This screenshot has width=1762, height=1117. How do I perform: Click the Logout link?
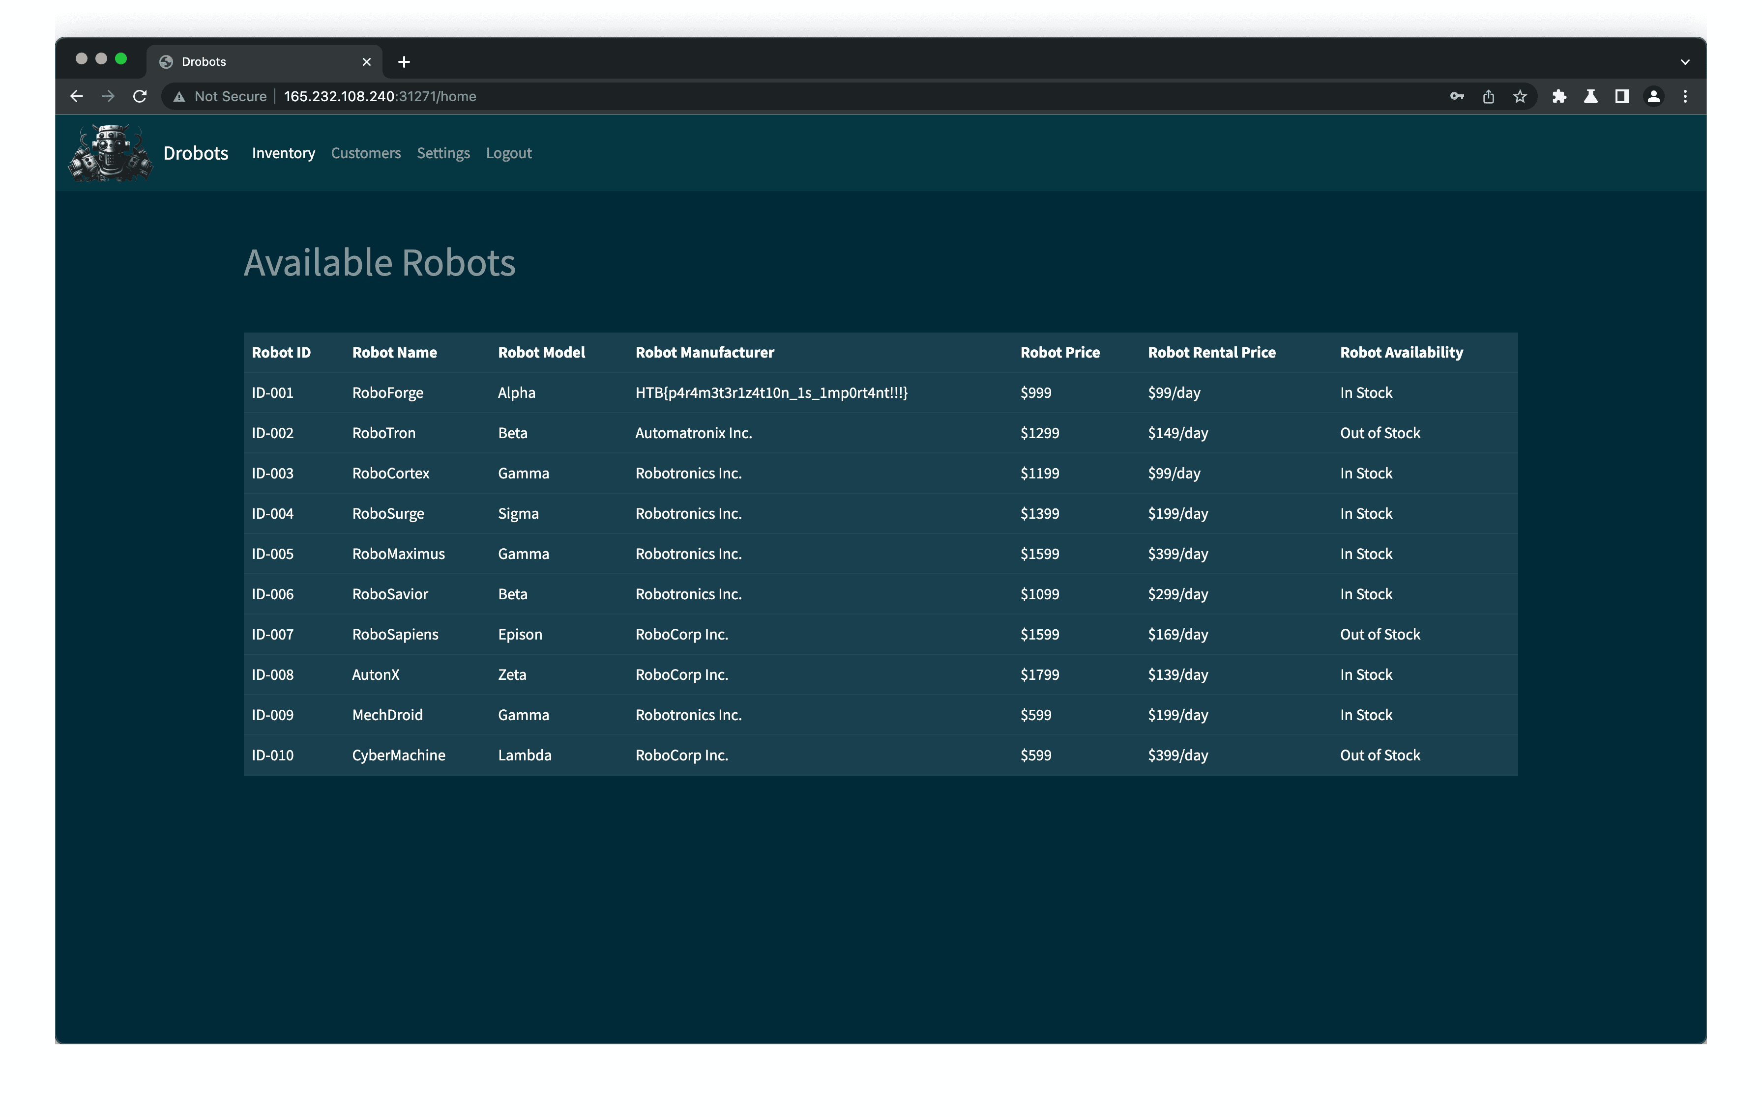click(x=508, y=154)
